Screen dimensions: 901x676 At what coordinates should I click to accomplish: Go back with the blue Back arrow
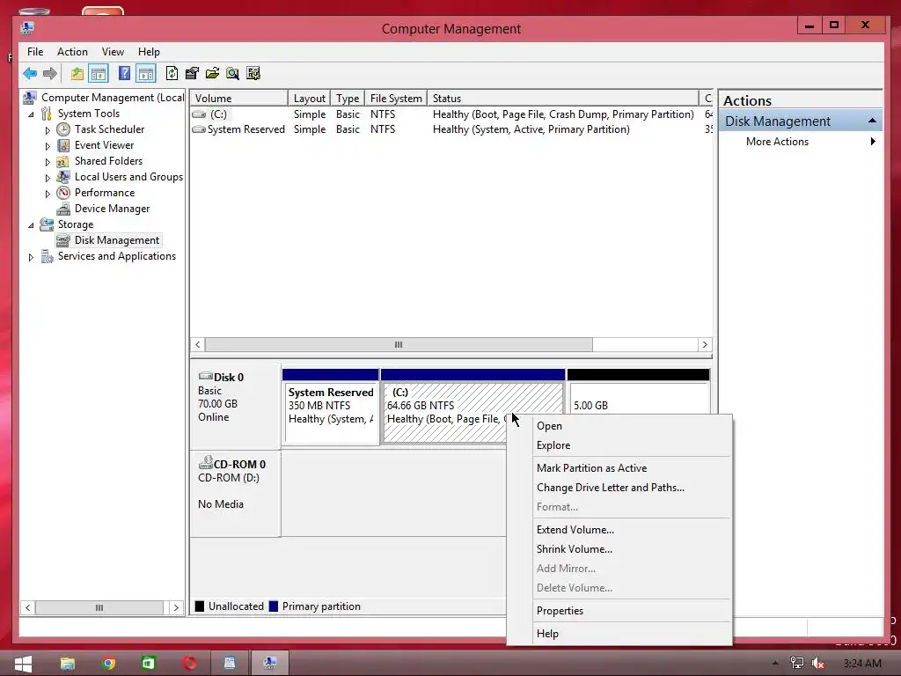point(30,73)
